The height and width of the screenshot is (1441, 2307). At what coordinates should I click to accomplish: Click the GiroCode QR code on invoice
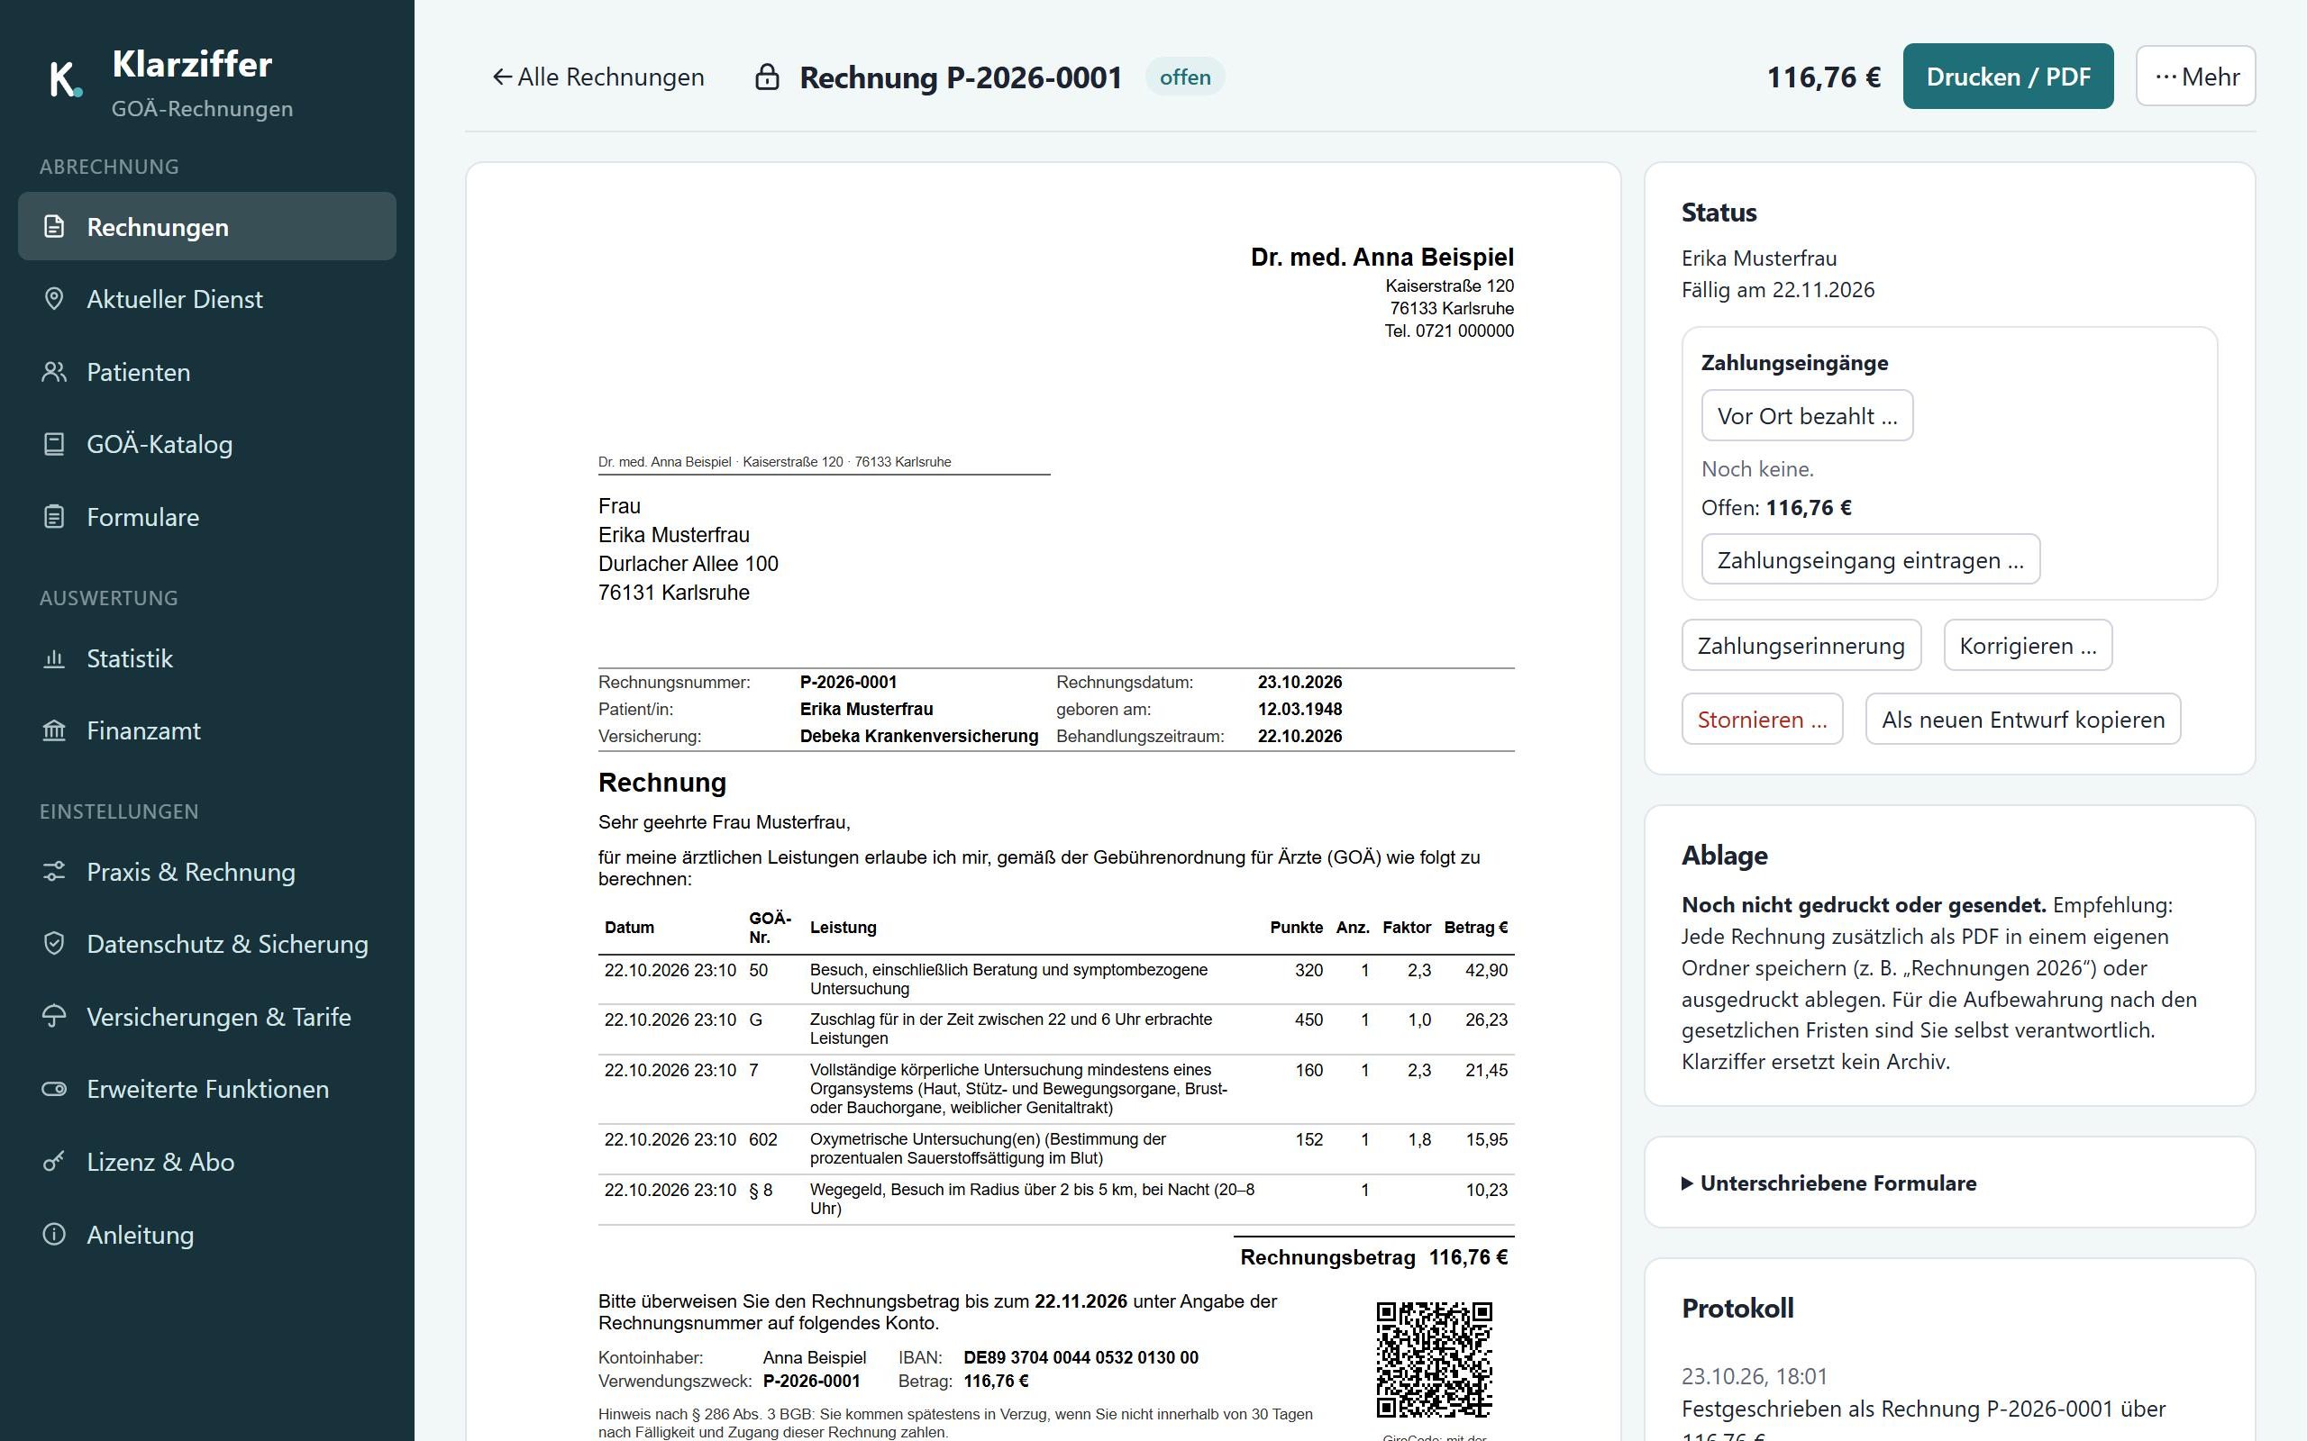pyautogui.click(x=1434, y=1360)
